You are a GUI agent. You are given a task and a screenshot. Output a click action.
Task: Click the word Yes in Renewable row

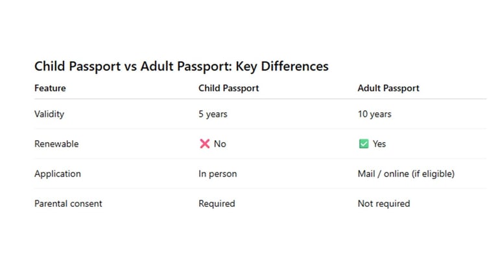point(379,144)
